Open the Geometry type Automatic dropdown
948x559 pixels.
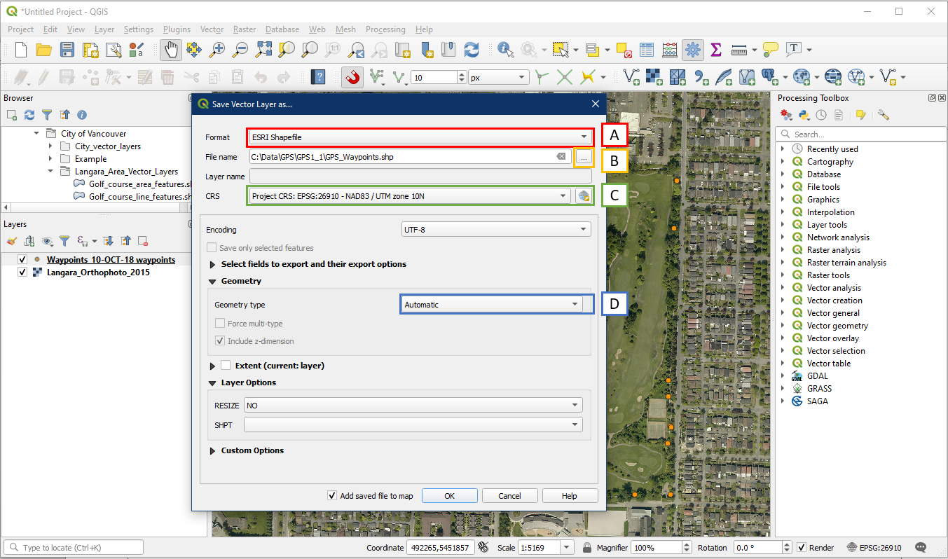pyautogui.click(x=493, y=305)
